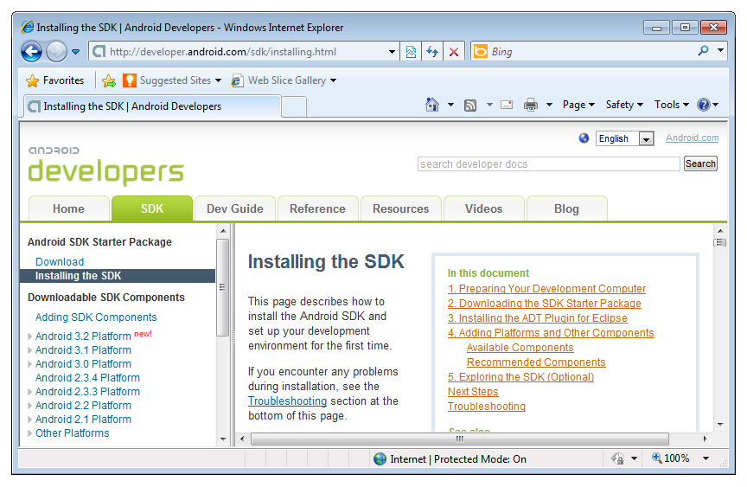The width and height of the screenshot is (747, 487).
Task: Expand the Other Platforms tree item
Action: click(x=30, y=433)
